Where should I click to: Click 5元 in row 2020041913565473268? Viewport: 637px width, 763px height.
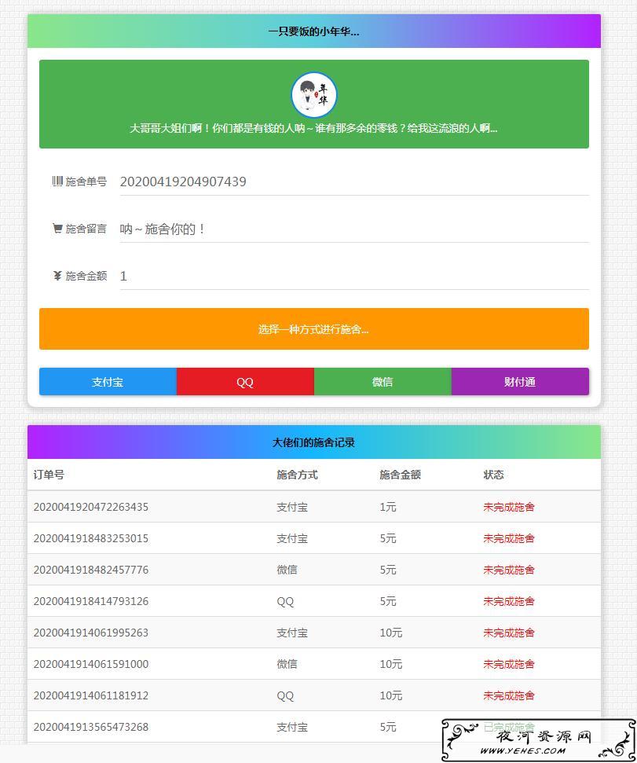388,727
